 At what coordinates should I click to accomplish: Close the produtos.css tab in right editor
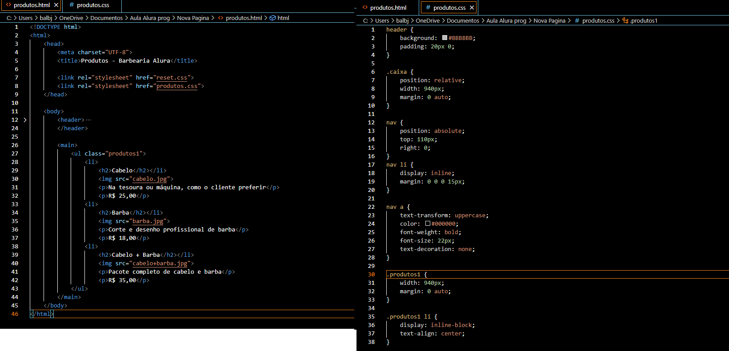click(472, 8)
